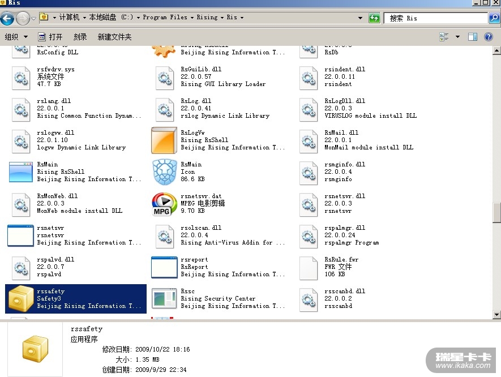Click the 刻录 toolbar button
Screen dimensions: 501x377
80,37
